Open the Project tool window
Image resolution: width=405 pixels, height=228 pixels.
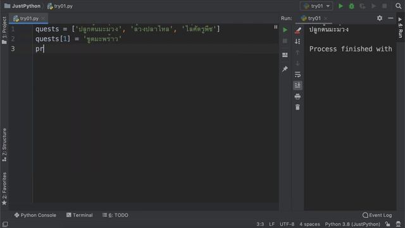(4, 30)
